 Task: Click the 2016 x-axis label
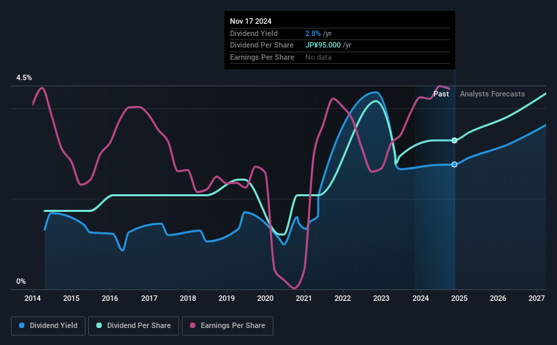point(110,298)
